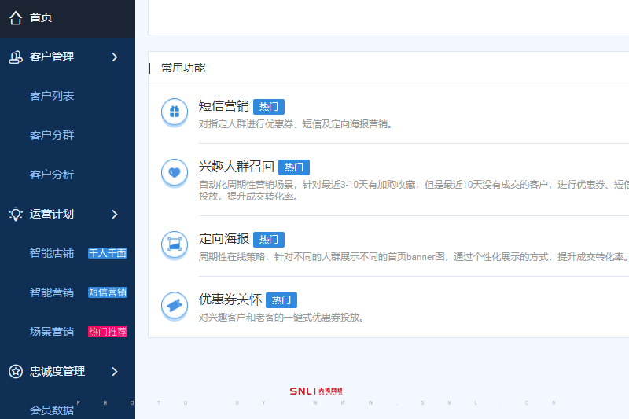Open 会员数据 in the sidebar
Viewport: 629px width, 419px height.
pos(52,410)
